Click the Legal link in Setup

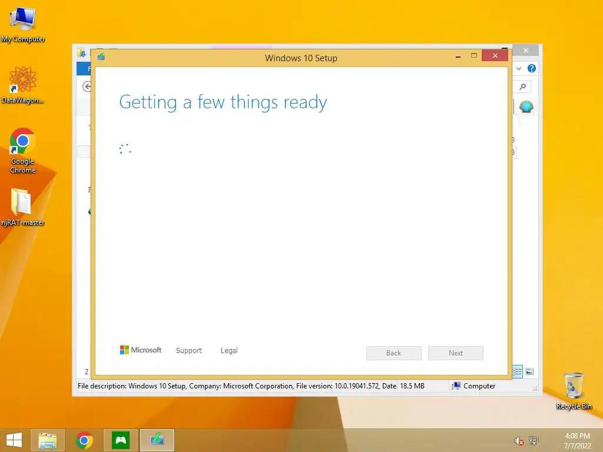229,351
